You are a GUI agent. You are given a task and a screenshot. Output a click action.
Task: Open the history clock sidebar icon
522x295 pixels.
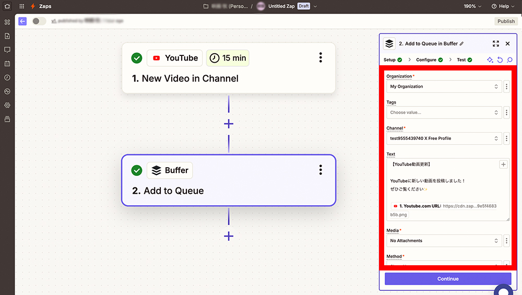(x=7, y=78)
